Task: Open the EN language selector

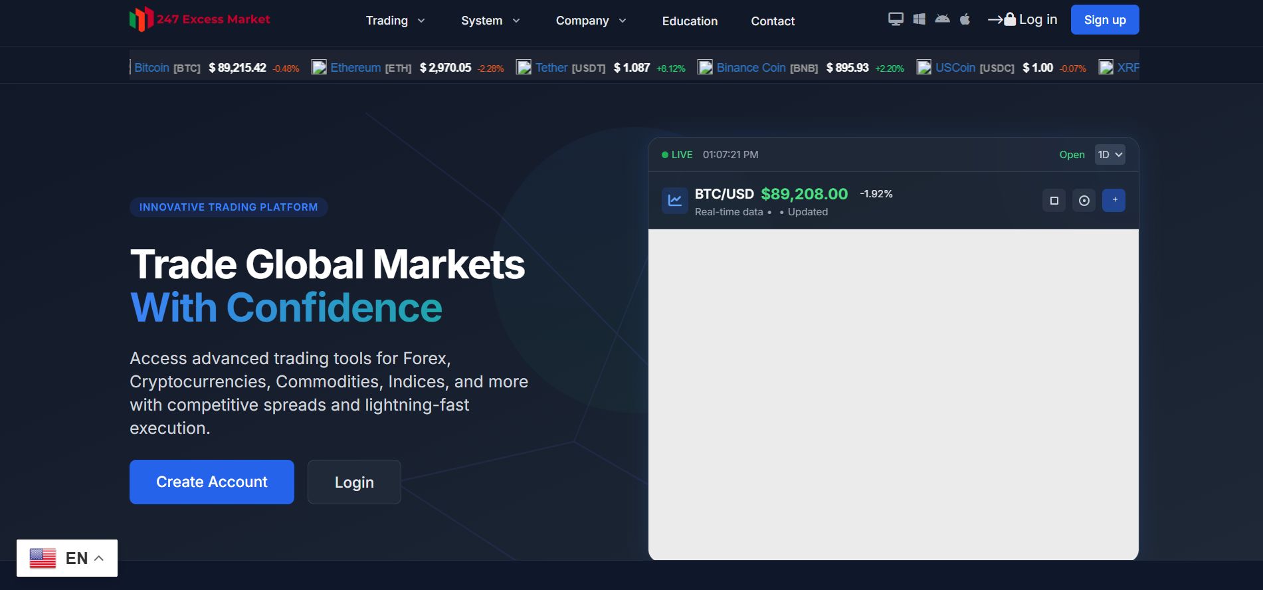Action: [67, 558]
